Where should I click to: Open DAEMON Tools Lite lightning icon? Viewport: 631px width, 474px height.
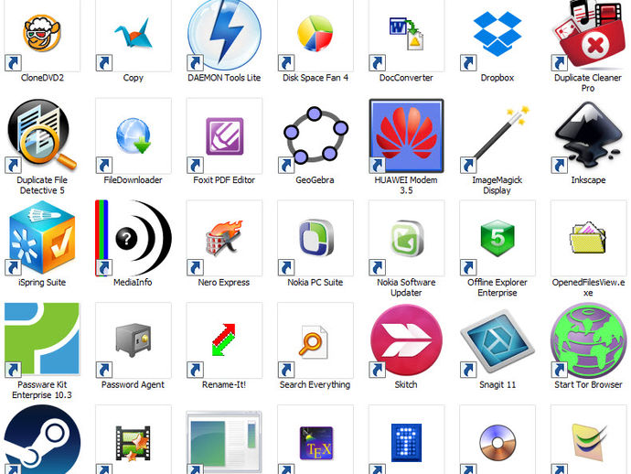coord(224,35)
